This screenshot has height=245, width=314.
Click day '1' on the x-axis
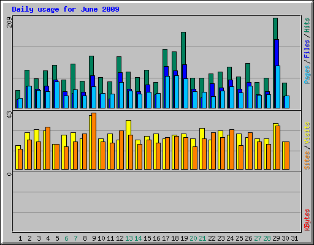[x=20, y=238]
